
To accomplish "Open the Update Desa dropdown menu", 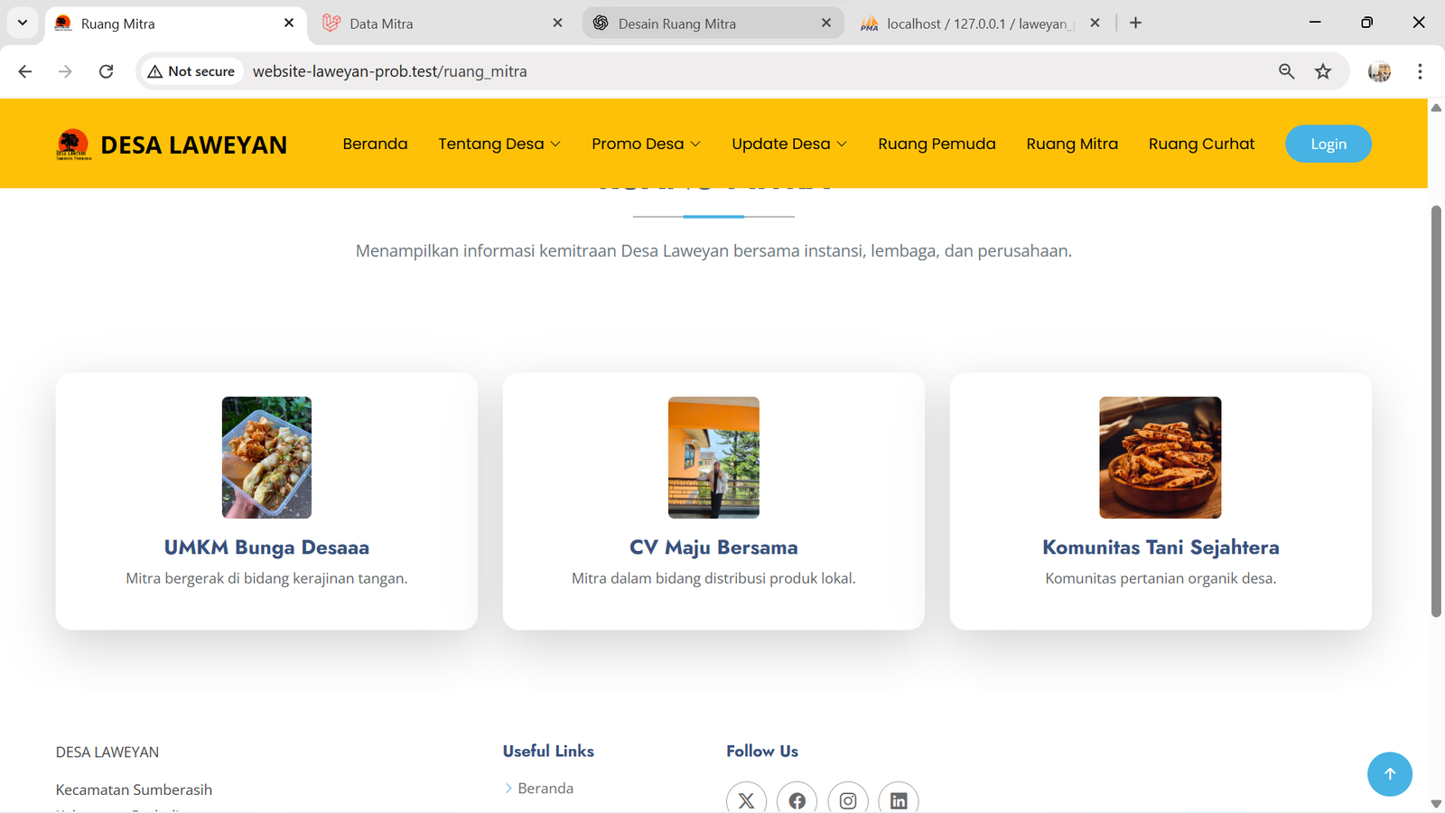I will tap(788, 144).
